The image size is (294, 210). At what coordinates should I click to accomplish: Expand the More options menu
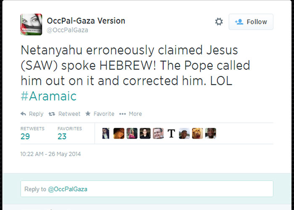click(x=130, y=114)
